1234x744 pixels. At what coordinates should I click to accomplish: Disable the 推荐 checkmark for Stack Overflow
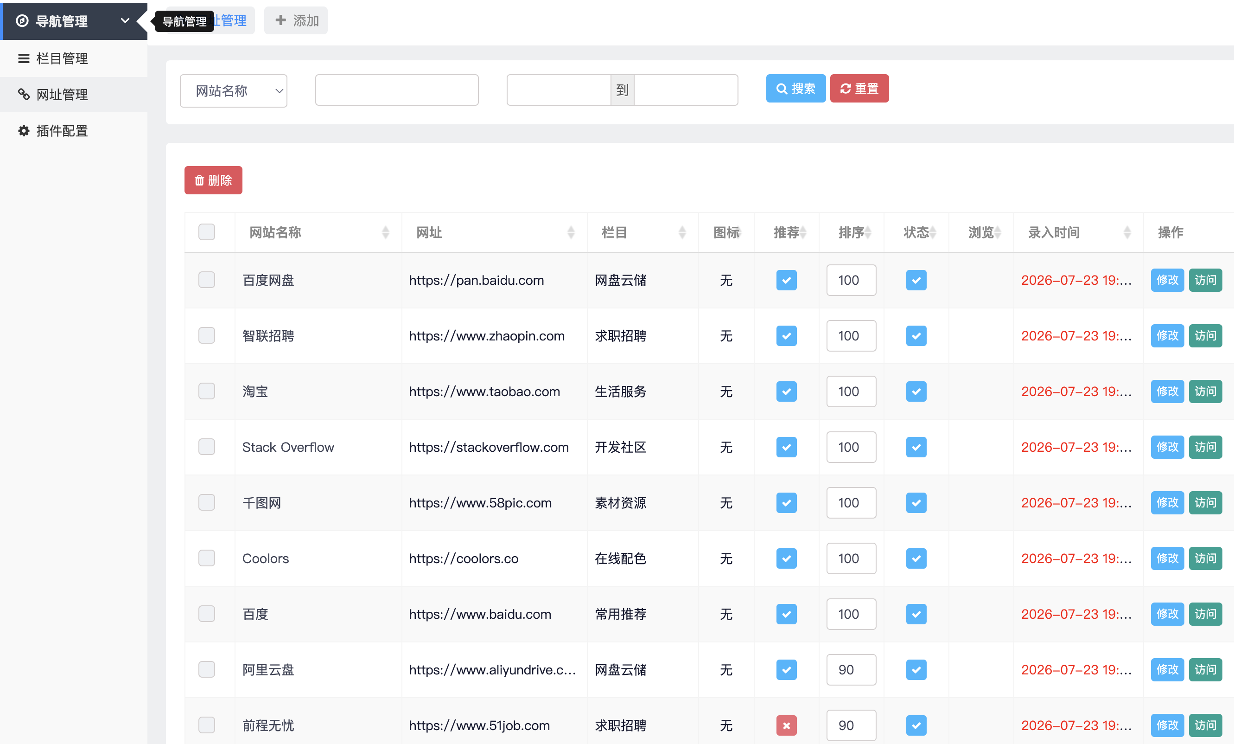point(786,447)
